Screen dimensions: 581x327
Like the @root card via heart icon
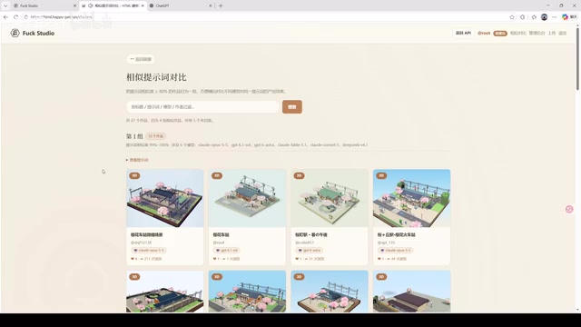[214, 259]
